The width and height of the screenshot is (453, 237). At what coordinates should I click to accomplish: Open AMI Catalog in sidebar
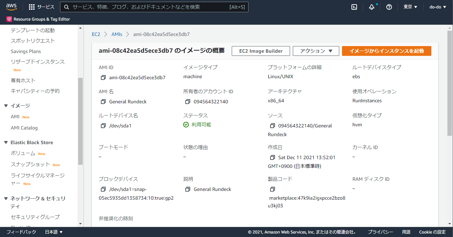point(24,128)
